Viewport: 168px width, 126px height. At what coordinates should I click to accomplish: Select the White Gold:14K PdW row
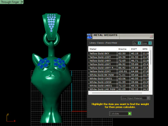(x=118, y=89)
